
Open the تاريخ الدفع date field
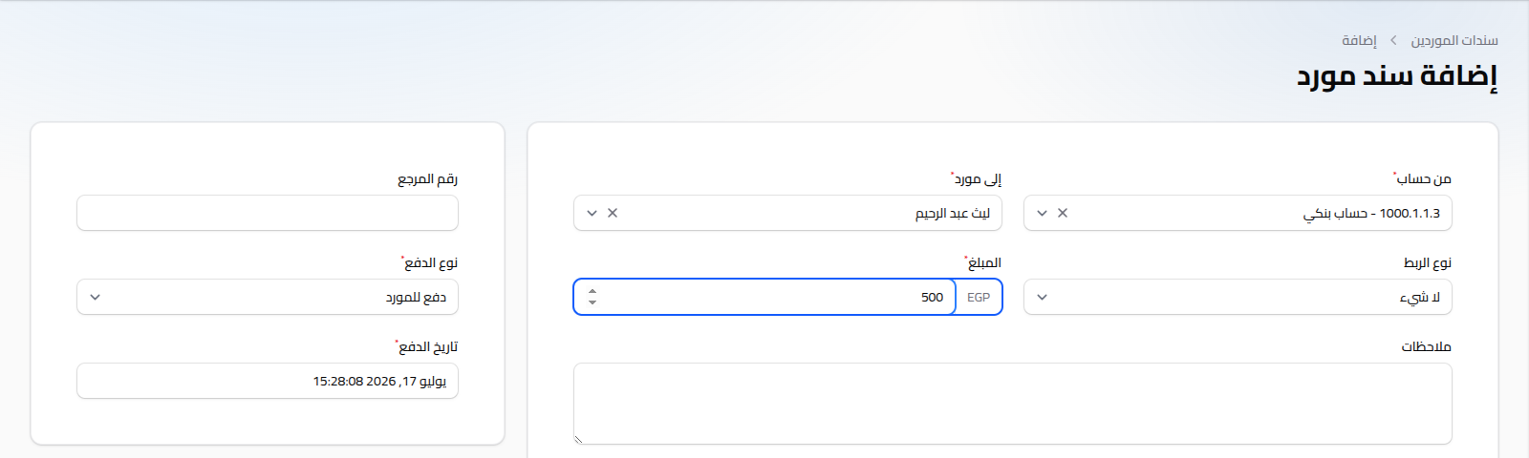click(x=268, y=381)
